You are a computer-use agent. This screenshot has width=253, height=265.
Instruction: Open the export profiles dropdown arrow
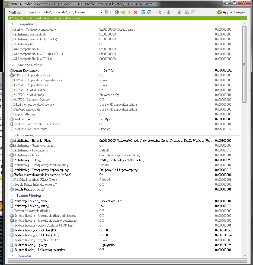click(x=164, y=12)
